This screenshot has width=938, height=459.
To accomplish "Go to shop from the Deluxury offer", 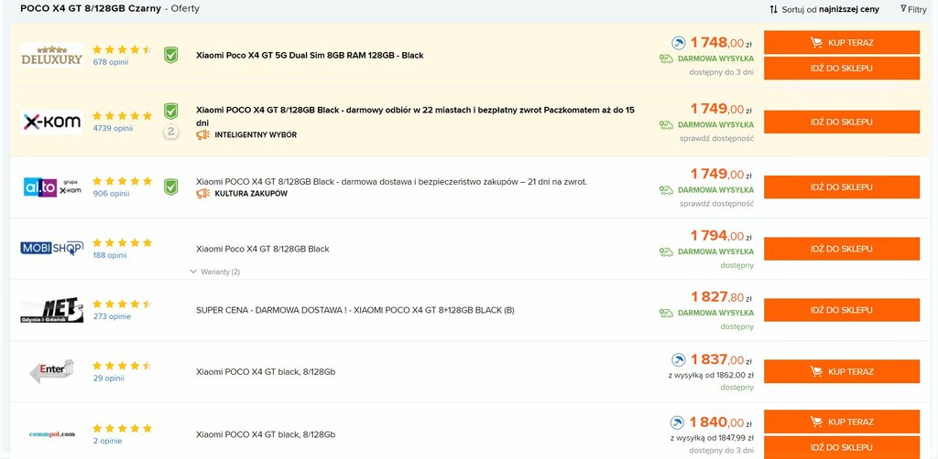I will (841, 68).
